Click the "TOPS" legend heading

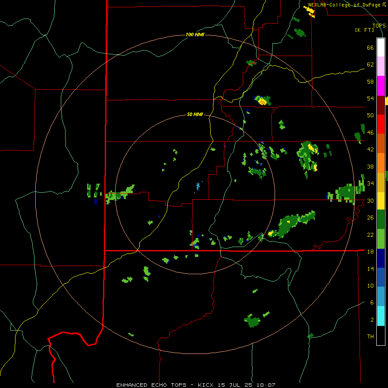tap(379, 25)
